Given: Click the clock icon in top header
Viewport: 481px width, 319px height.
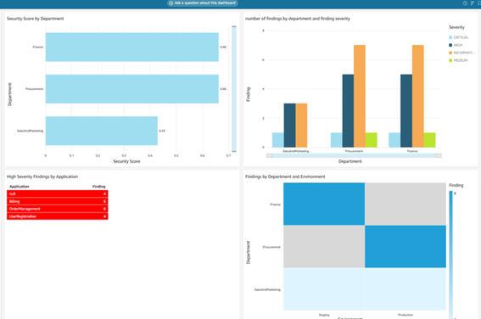Looking at the screenshot, I should [465, 3].
